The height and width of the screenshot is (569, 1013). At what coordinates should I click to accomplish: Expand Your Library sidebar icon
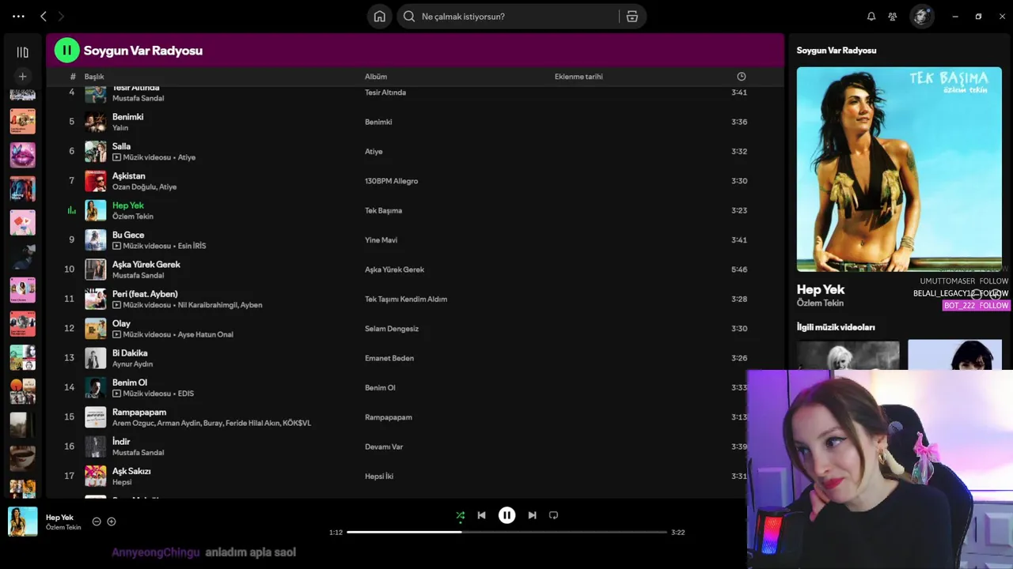pos(22,52)
